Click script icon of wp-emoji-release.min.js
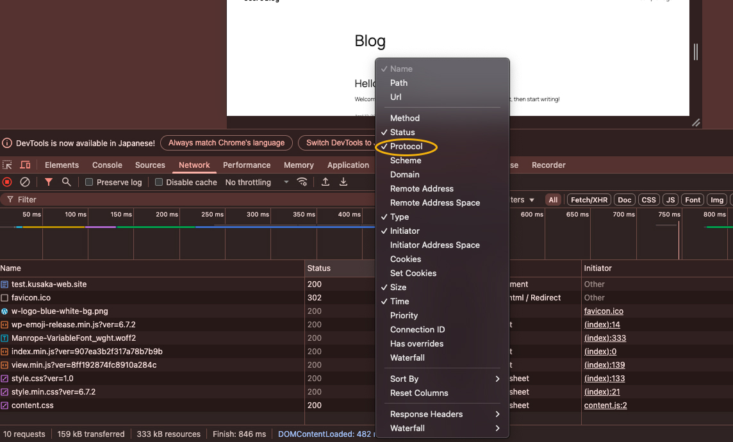This screenshot has width=733, height=442. pos(4,325)
